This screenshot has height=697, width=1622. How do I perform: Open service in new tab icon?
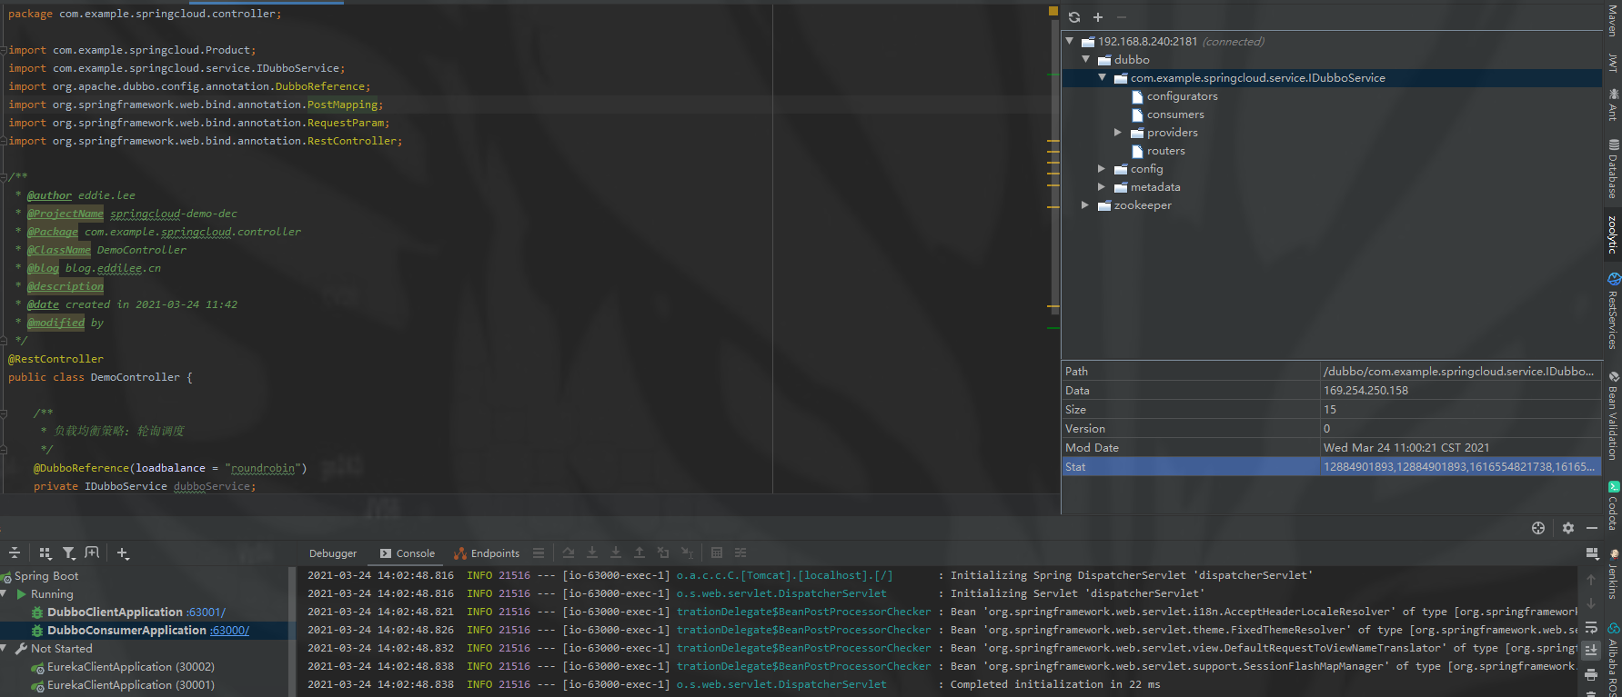(x=92, y=553)
